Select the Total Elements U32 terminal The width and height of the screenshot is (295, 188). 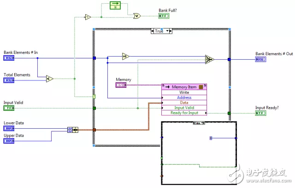[x=9, y=80]
